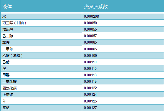Click the value 0.00124 for 正庚烷
This screenshot has height=111, width=164.
90,95
